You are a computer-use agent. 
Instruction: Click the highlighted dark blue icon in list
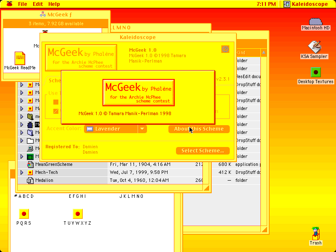30,124
